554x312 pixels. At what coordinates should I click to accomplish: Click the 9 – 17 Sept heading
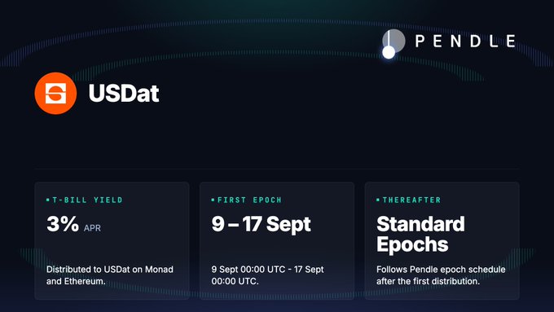(x=261, y=224)
